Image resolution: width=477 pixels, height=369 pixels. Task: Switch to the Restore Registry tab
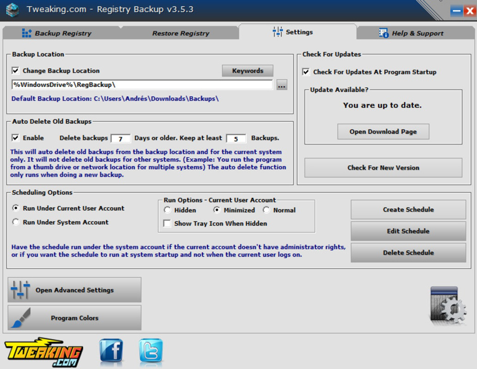click(x=180, y=33)
